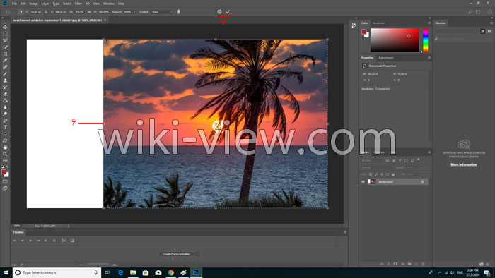This screenshot has width=495, height=278.
Task: Click Create Frame Animation button
Action: click(x=177, y=254)
